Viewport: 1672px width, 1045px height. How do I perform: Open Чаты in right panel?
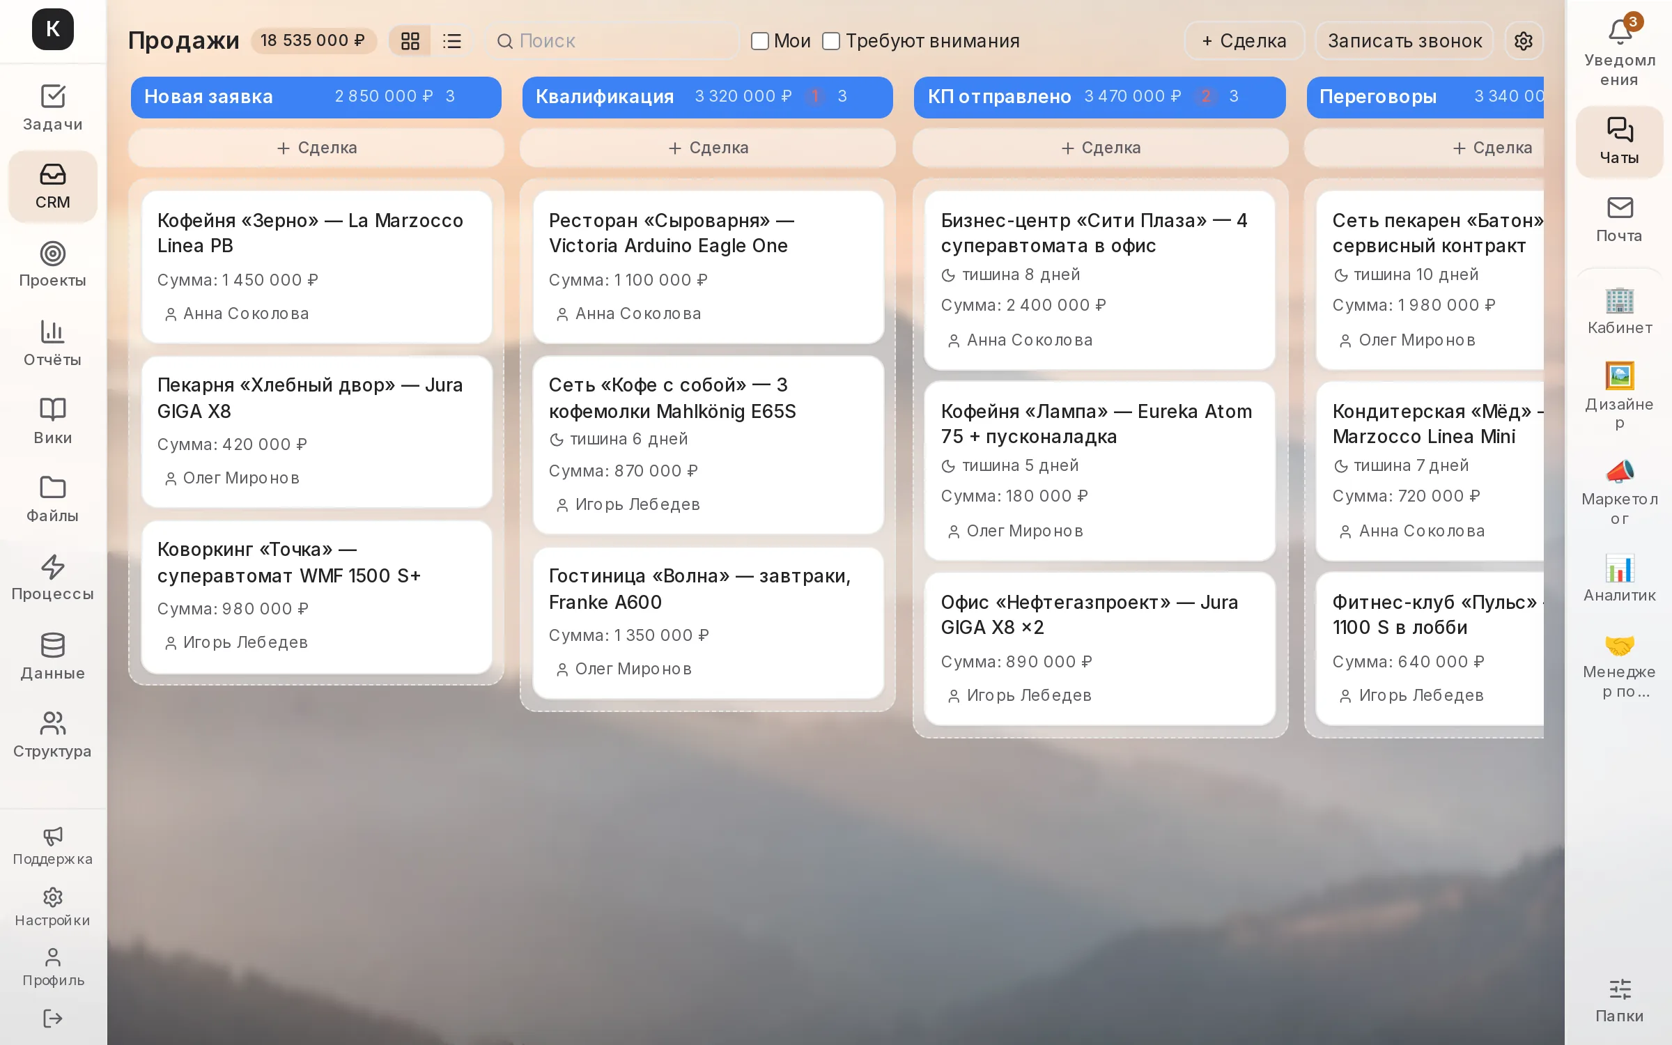[1619, 141]
